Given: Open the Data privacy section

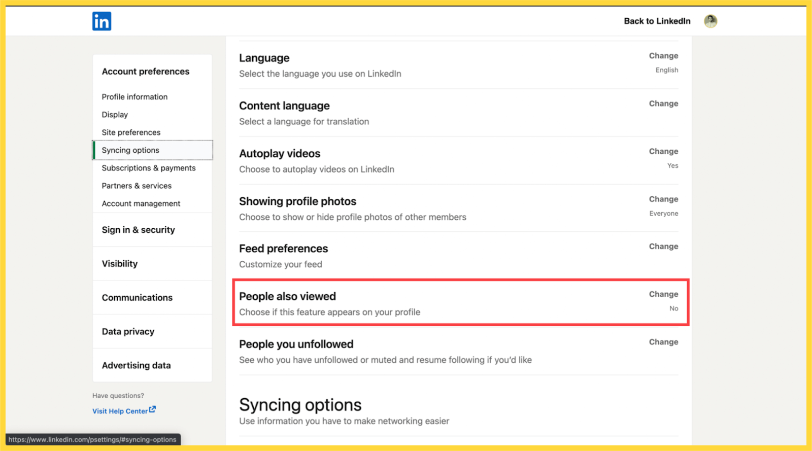Looking at the screenshot, I should (128, 332).
